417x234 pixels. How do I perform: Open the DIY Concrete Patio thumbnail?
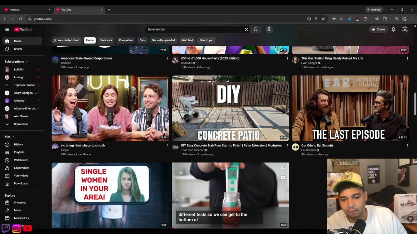point(230,108)
